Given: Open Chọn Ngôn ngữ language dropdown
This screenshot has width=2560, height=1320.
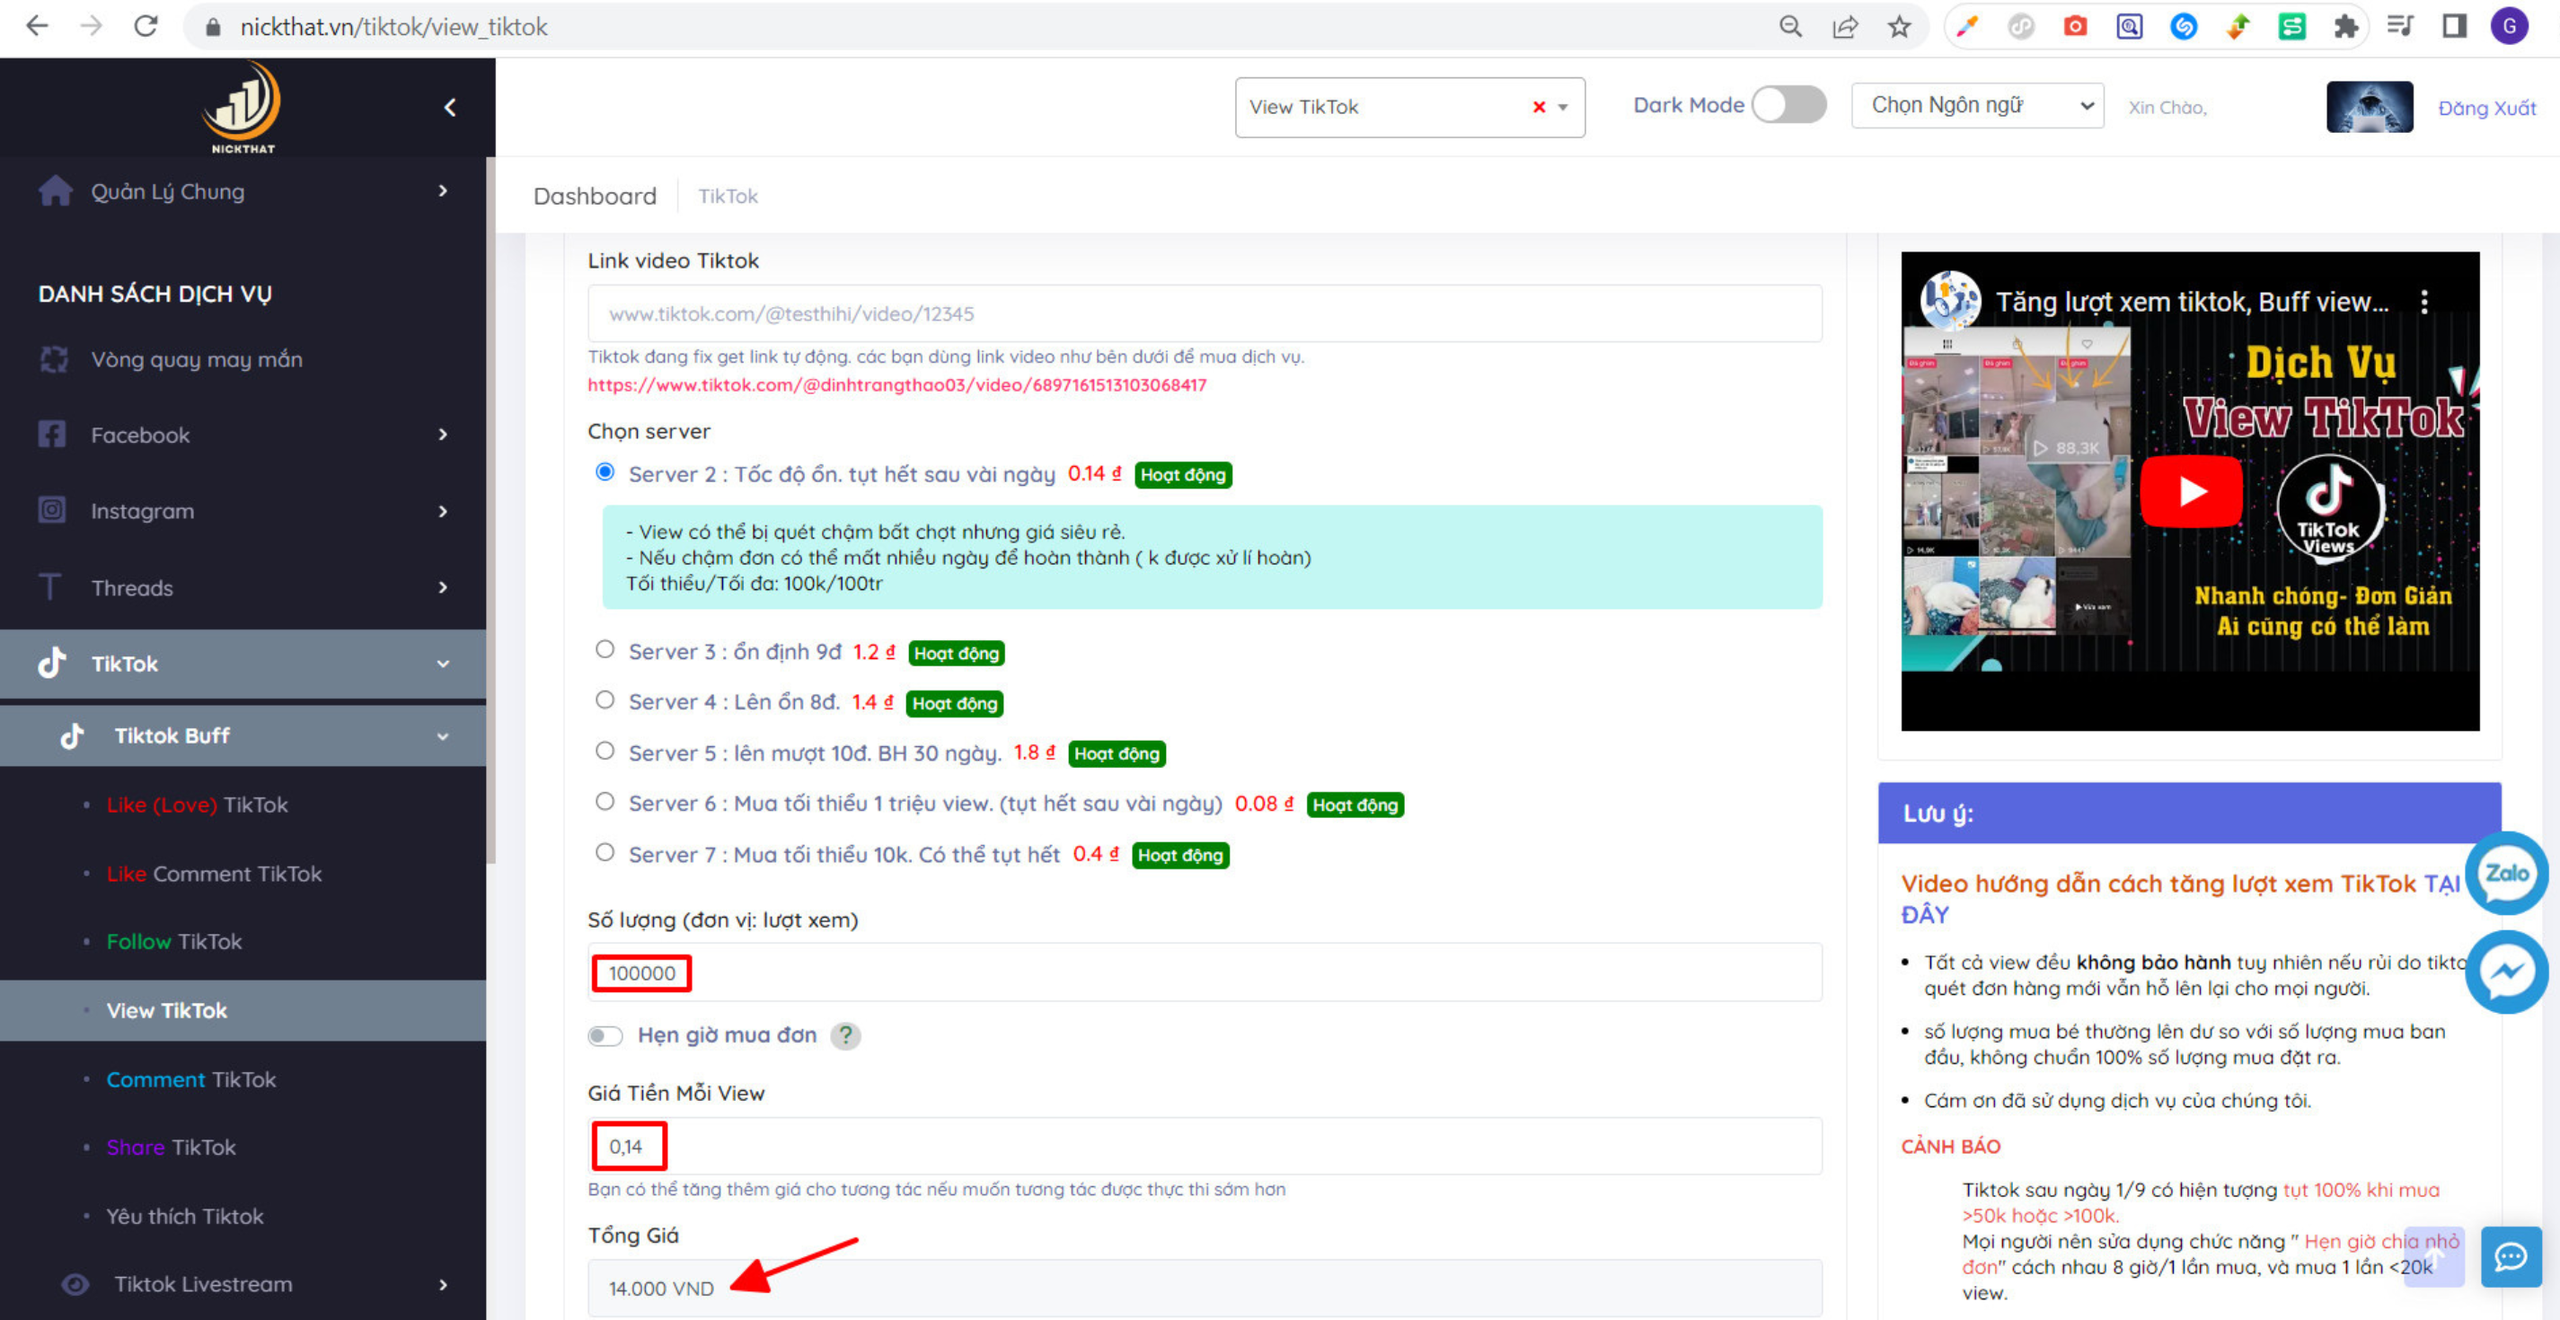Looking at the screenshot, I should click(x=1977, y=105).
